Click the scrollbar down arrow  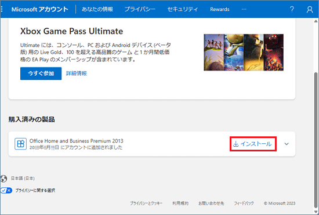point(316,212)
